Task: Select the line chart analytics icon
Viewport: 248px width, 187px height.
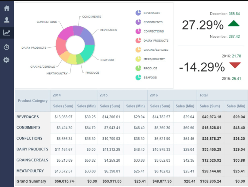Action: coord(7,33)
